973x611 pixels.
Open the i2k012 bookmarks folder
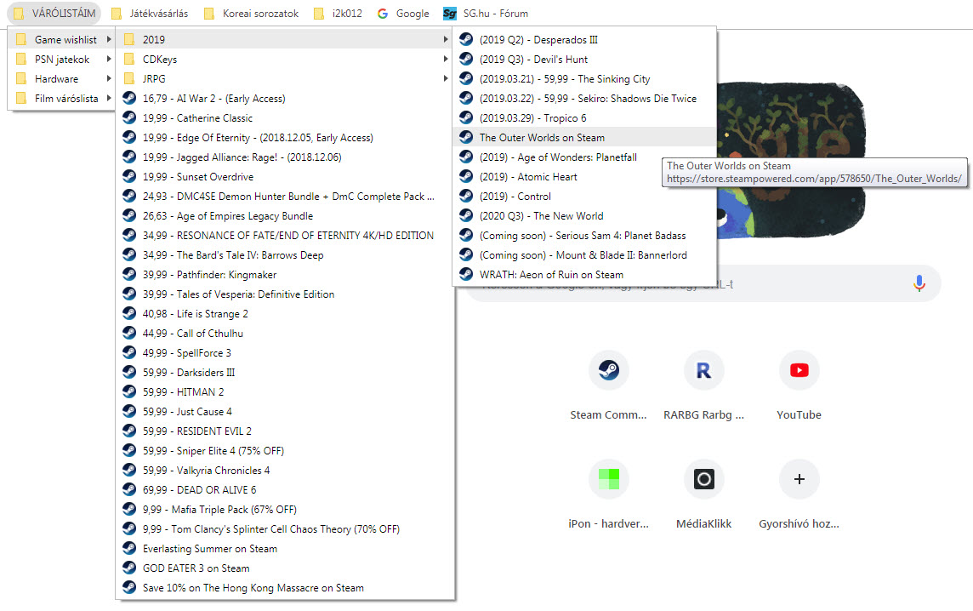point(339,14)
